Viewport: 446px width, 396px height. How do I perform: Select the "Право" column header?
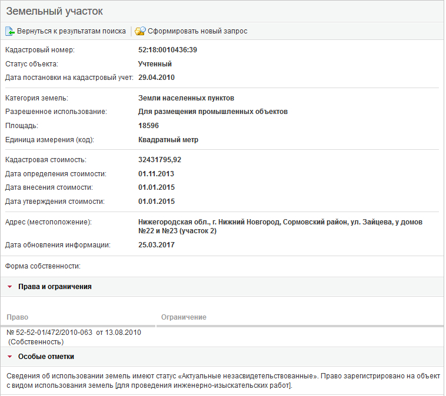[18, 317]
